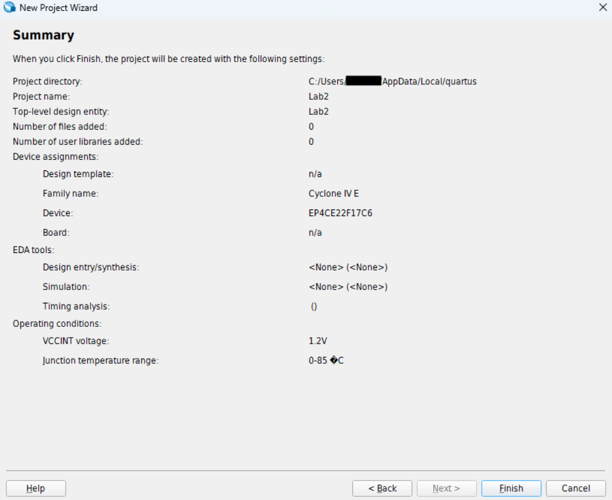Image resolution: width=612 pixels, height=500 pixels.
Task: Click 'Number of files added:' label
Action: pyautogui.click(x=60, y=126)
